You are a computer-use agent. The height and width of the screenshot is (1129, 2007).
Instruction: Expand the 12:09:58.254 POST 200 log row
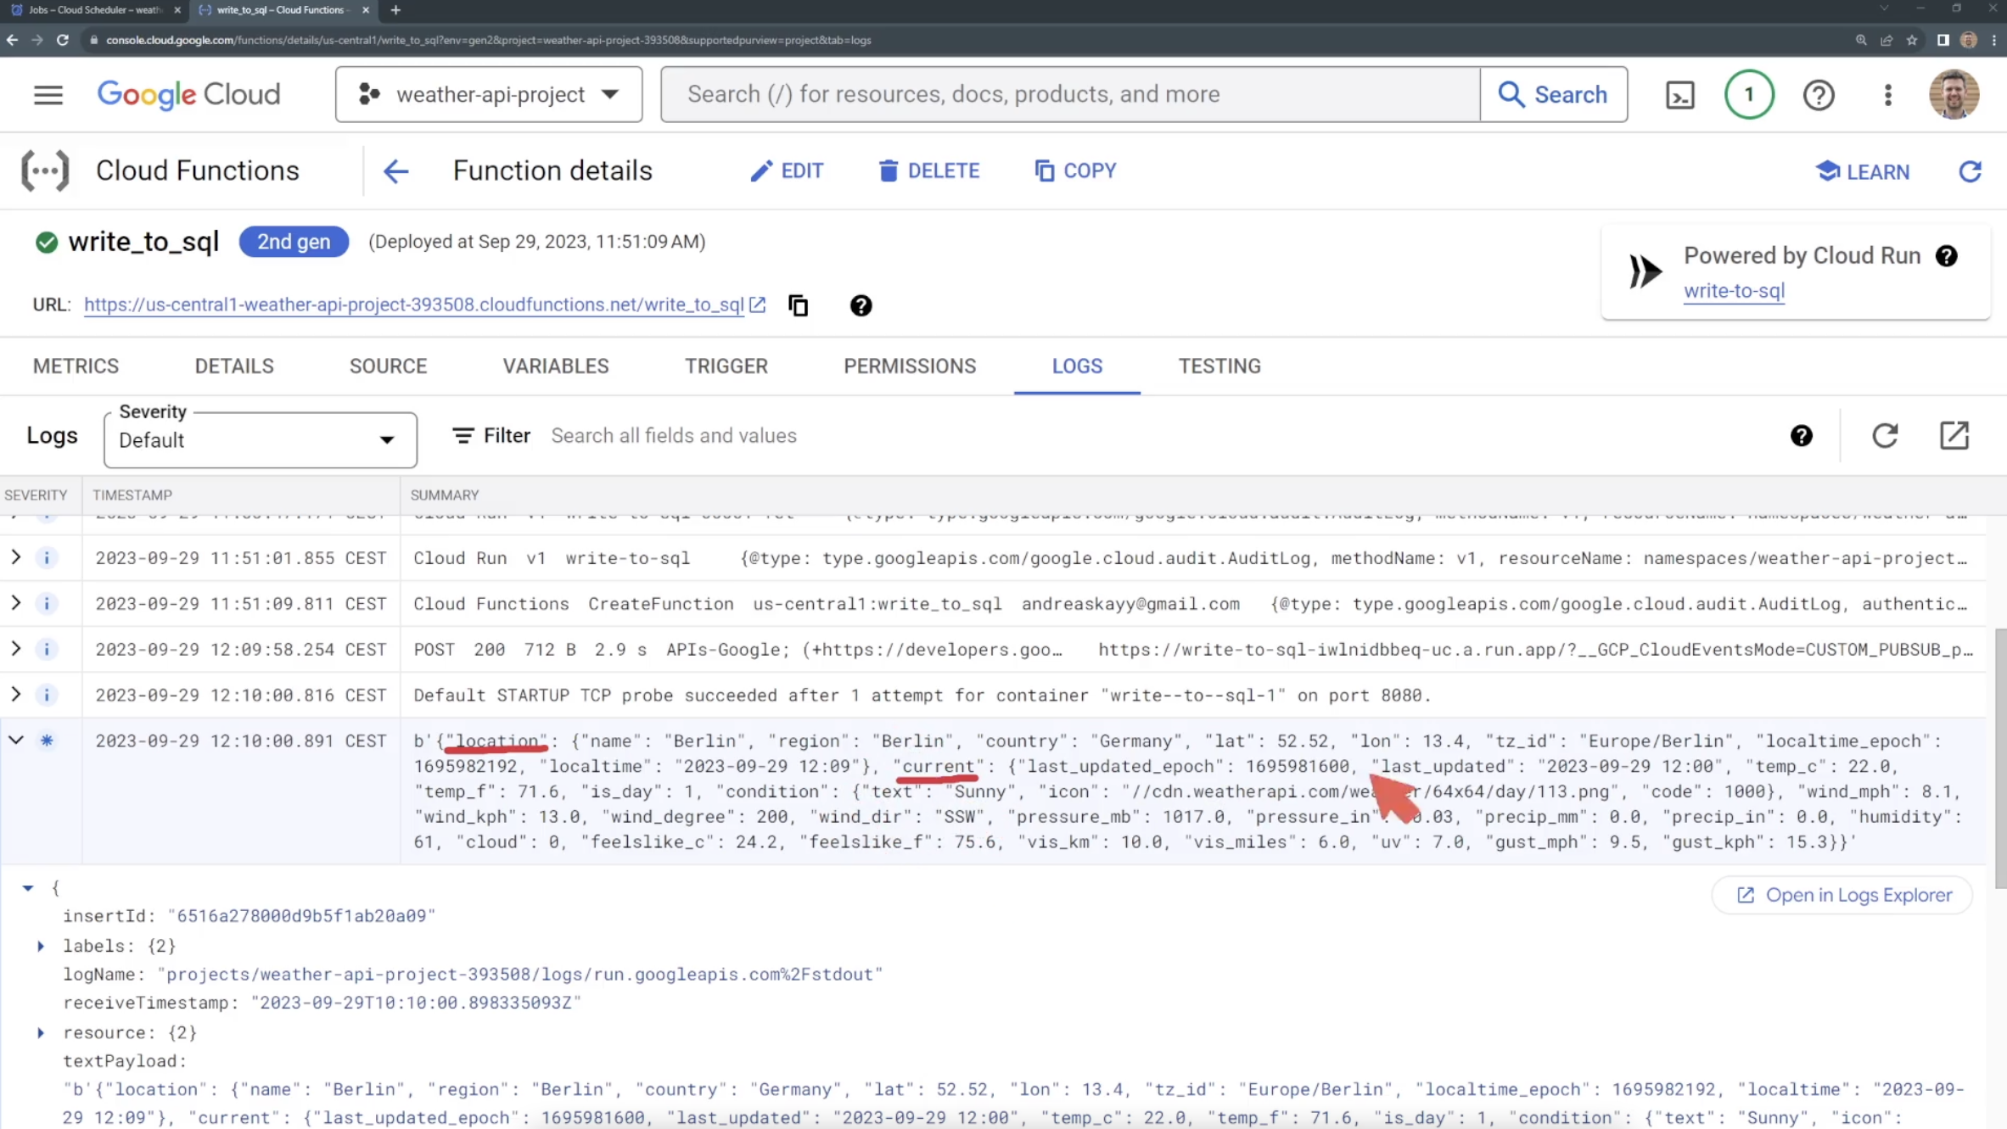coord(16,649)
